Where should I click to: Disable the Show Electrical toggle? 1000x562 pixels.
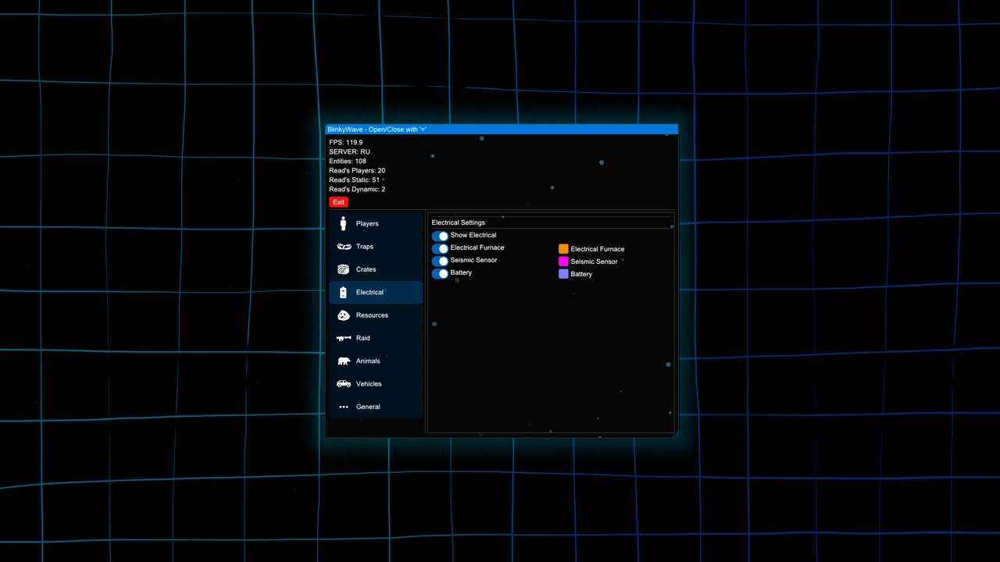coord(440,236)
